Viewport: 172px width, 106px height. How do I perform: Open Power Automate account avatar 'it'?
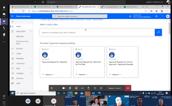tap(168, 16)
